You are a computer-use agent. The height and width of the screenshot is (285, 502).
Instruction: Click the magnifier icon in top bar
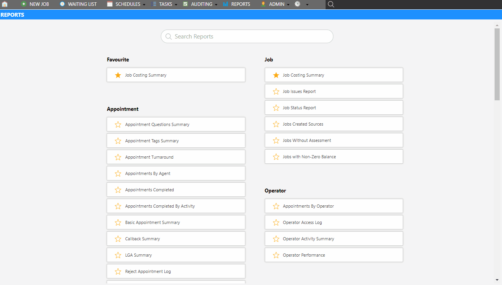[x=331, y=4]
